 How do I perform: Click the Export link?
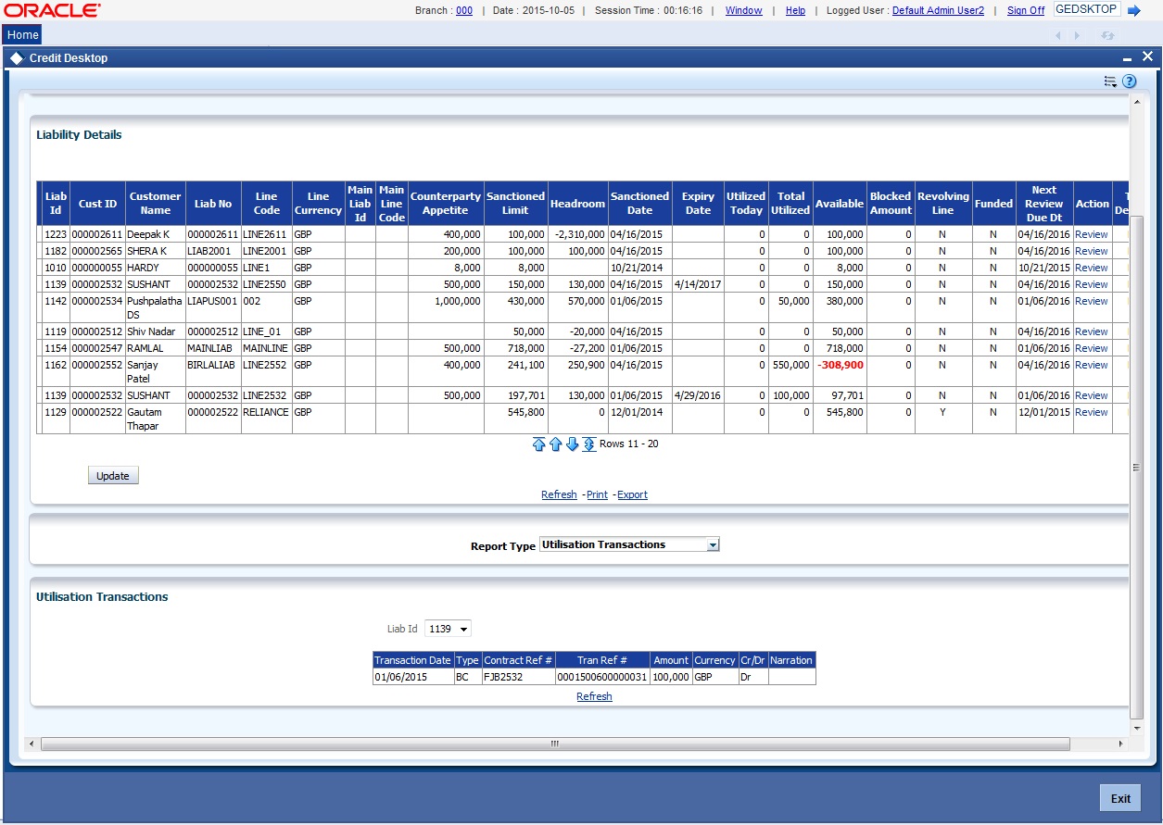(632, 494)
